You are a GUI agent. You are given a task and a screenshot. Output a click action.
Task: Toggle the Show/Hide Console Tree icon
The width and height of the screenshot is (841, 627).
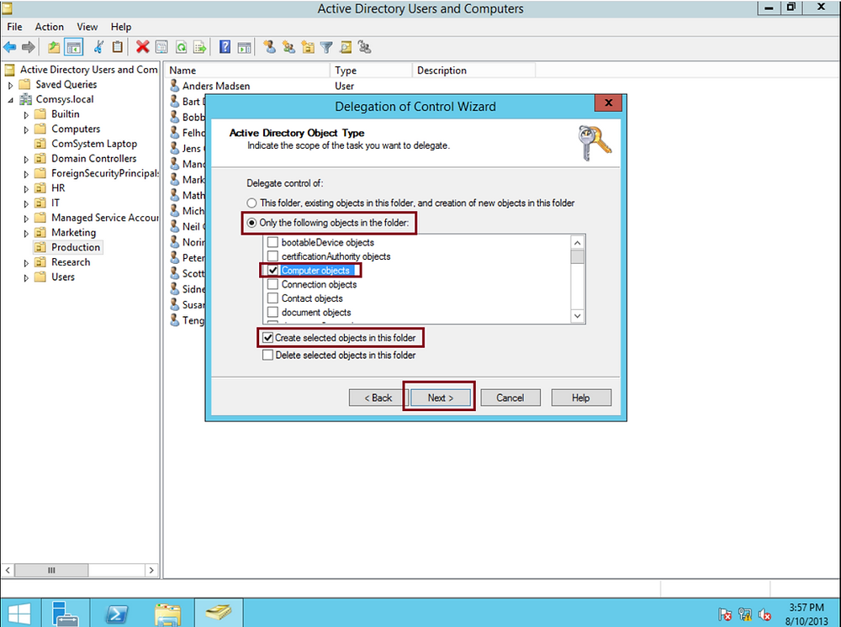73,48
